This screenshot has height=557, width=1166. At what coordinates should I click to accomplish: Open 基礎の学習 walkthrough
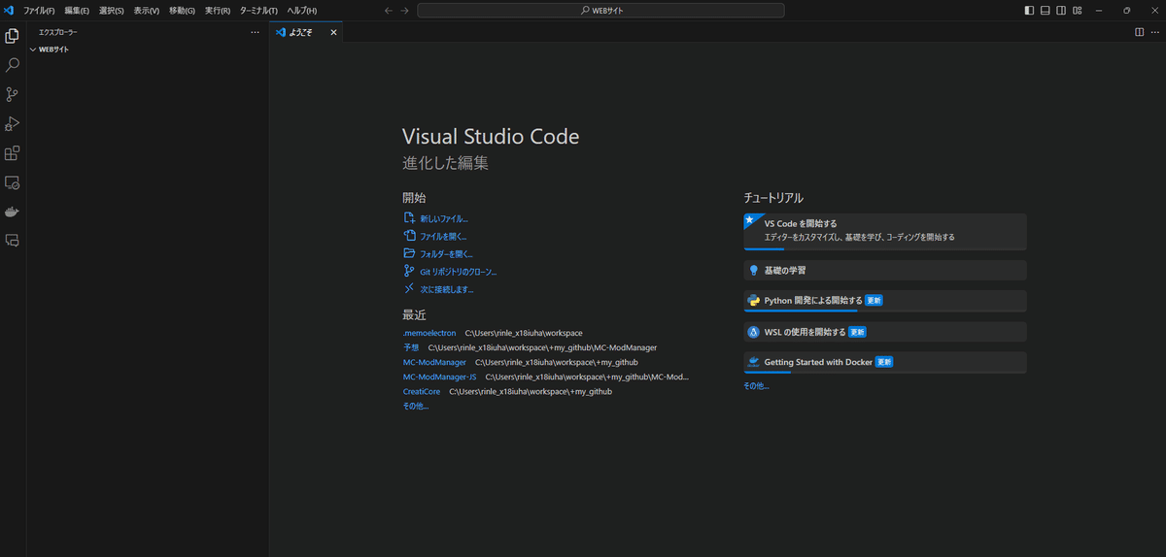click(885, 271)
